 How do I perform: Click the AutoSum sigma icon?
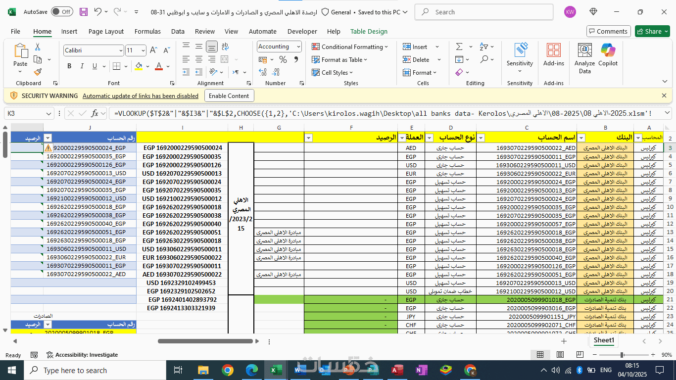[x=459, y=47]
